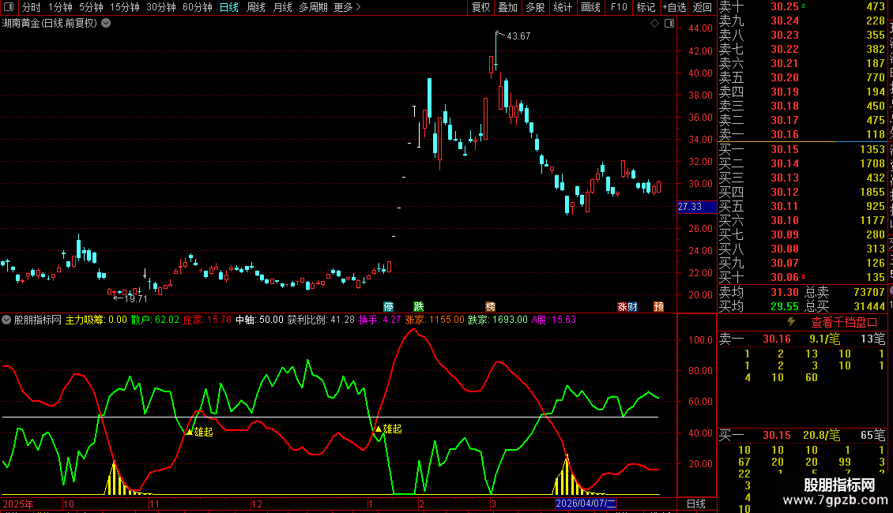Screen dimensions: 893x513
Task: Open the 股朋指标网 indicator dropdown arrow
Action: (x=6, y=320)
